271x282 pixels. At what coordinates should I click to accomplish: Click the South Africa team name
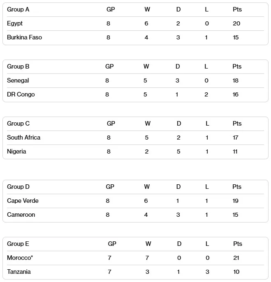coord(24,138)
